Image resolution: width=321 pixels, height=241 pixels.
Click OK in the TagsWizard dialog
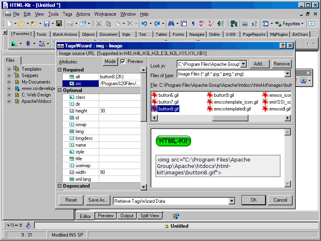tap(254, 200)
